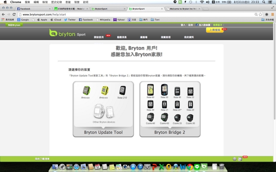Switch to the Mobile01 browser tab
276x172 pixels.
(71, 8)
